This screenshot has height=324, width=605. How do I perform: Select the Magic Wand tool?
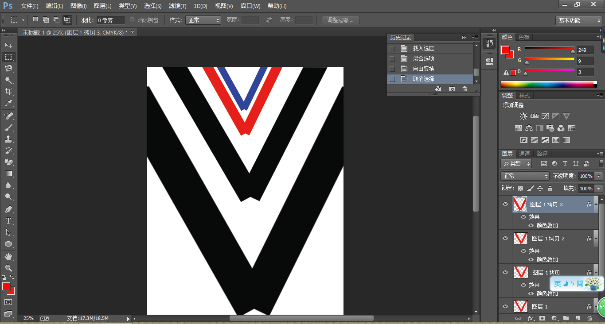pyautogui.click(x=8, y=80)
